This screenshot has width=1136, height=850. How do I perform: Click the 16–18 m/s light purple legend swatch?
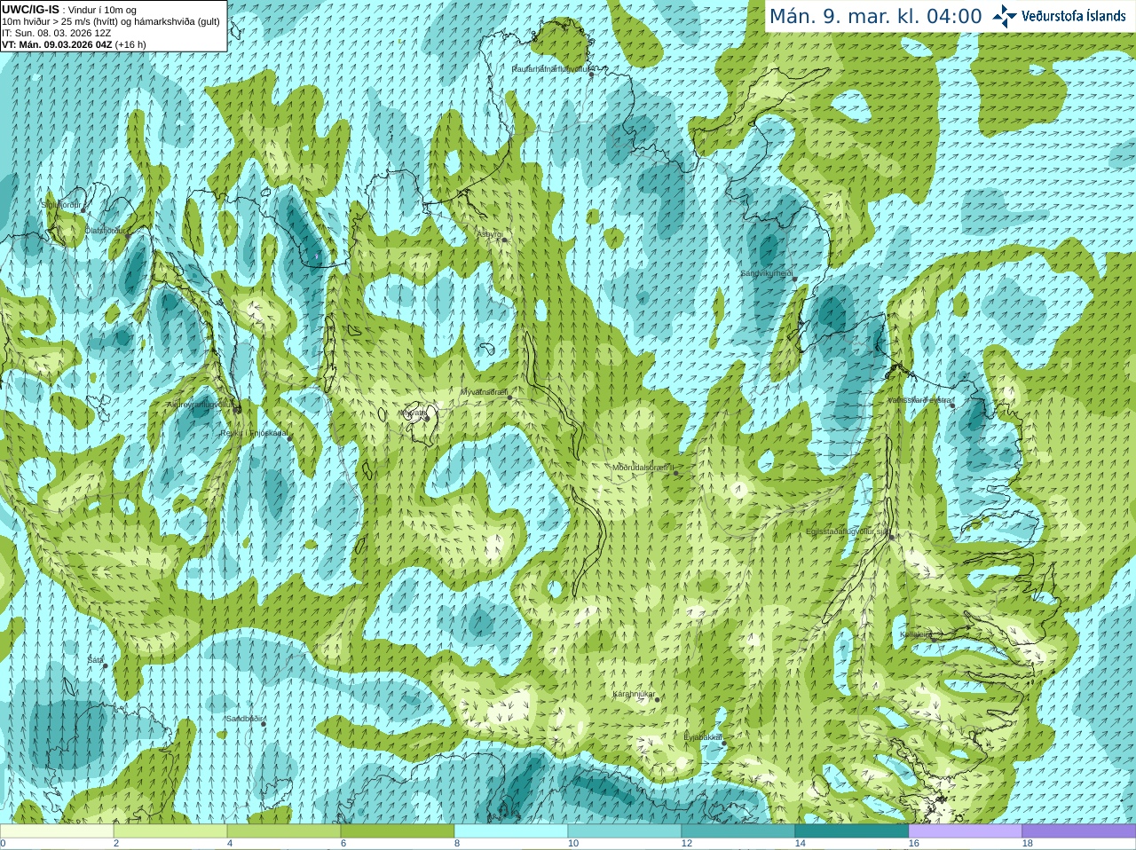966,831
